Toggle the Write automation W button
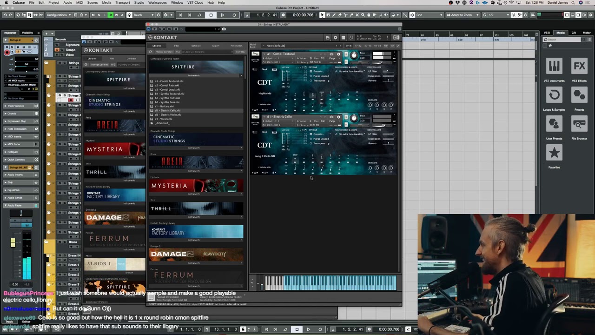Screen dimensions: 595x335 pyautogui.click(x=116, y=15)
